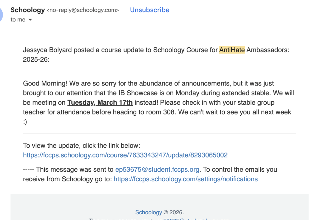This screenshot has height=220, width=335.
Task: Click the "to me" recipient text
Action: 18,20
